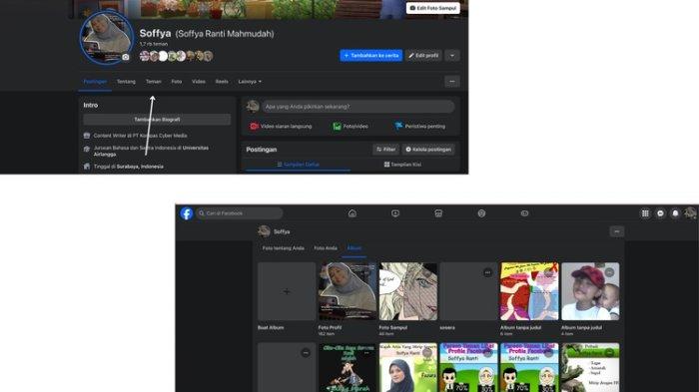Click Kelola postingan button
699x392 pixels.
428,150
